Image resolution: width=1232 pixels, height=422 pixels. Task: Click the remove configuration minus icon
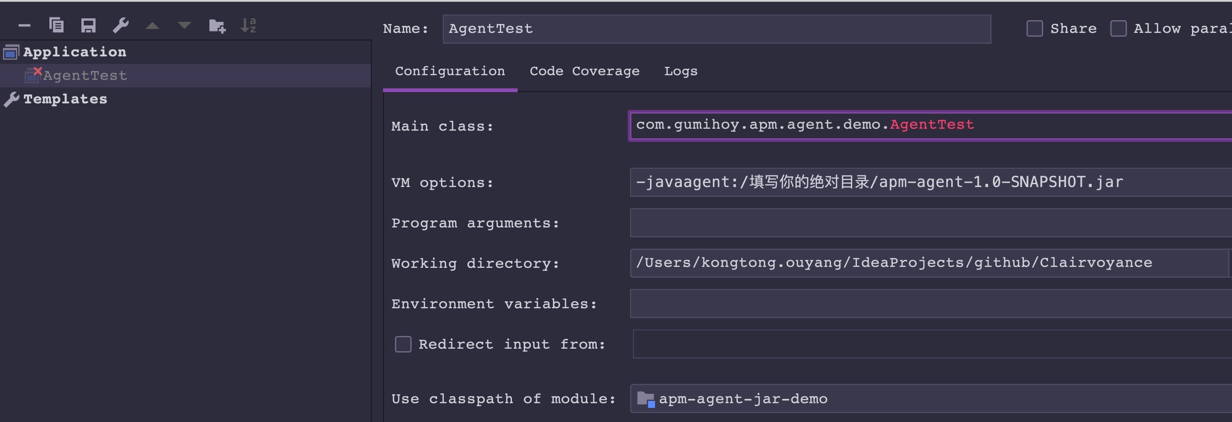[24, 26]
